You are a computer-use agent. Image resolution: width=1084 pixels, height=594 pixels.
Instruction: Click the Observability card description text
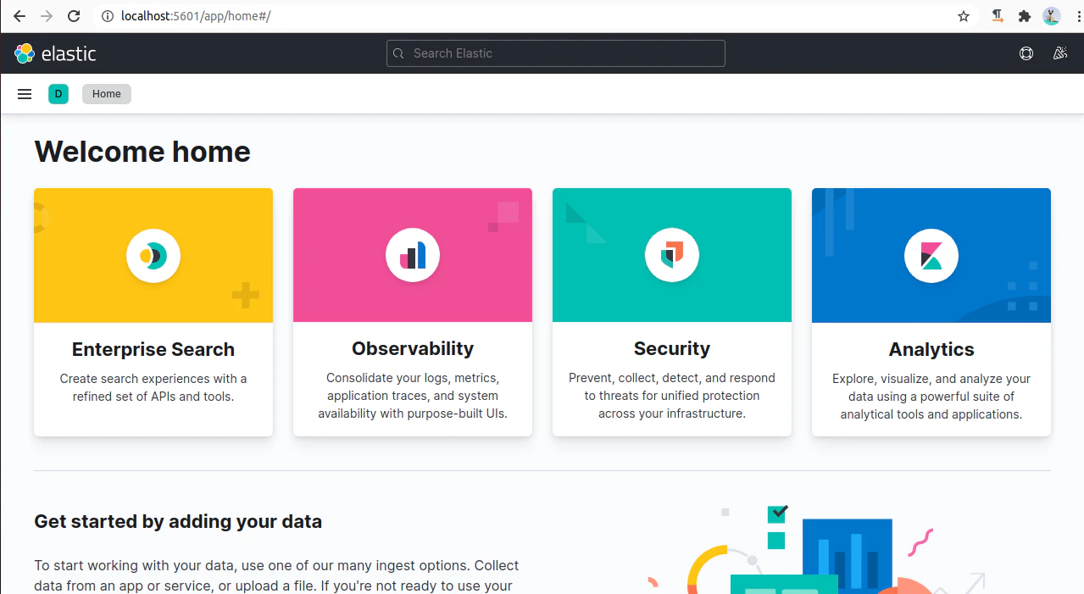[413, 396]
